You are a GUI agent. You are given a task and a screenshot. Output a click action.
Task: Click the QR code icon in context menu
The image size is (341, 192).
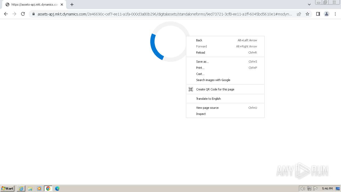[191, 89]
